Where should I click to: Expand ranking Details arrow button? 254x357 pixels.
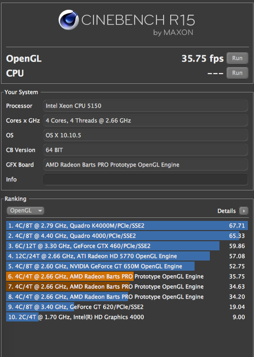pos(243,211)
